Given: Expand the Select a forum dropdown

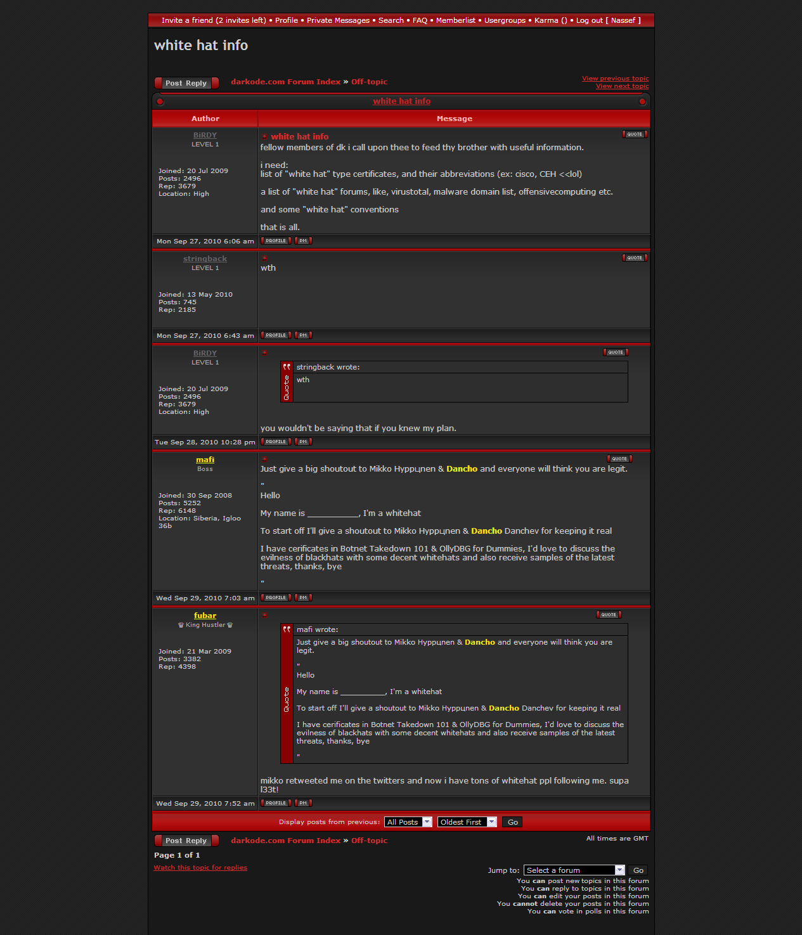Looking at the screenshot, I should pyautogui.click(x=574, y=870).
